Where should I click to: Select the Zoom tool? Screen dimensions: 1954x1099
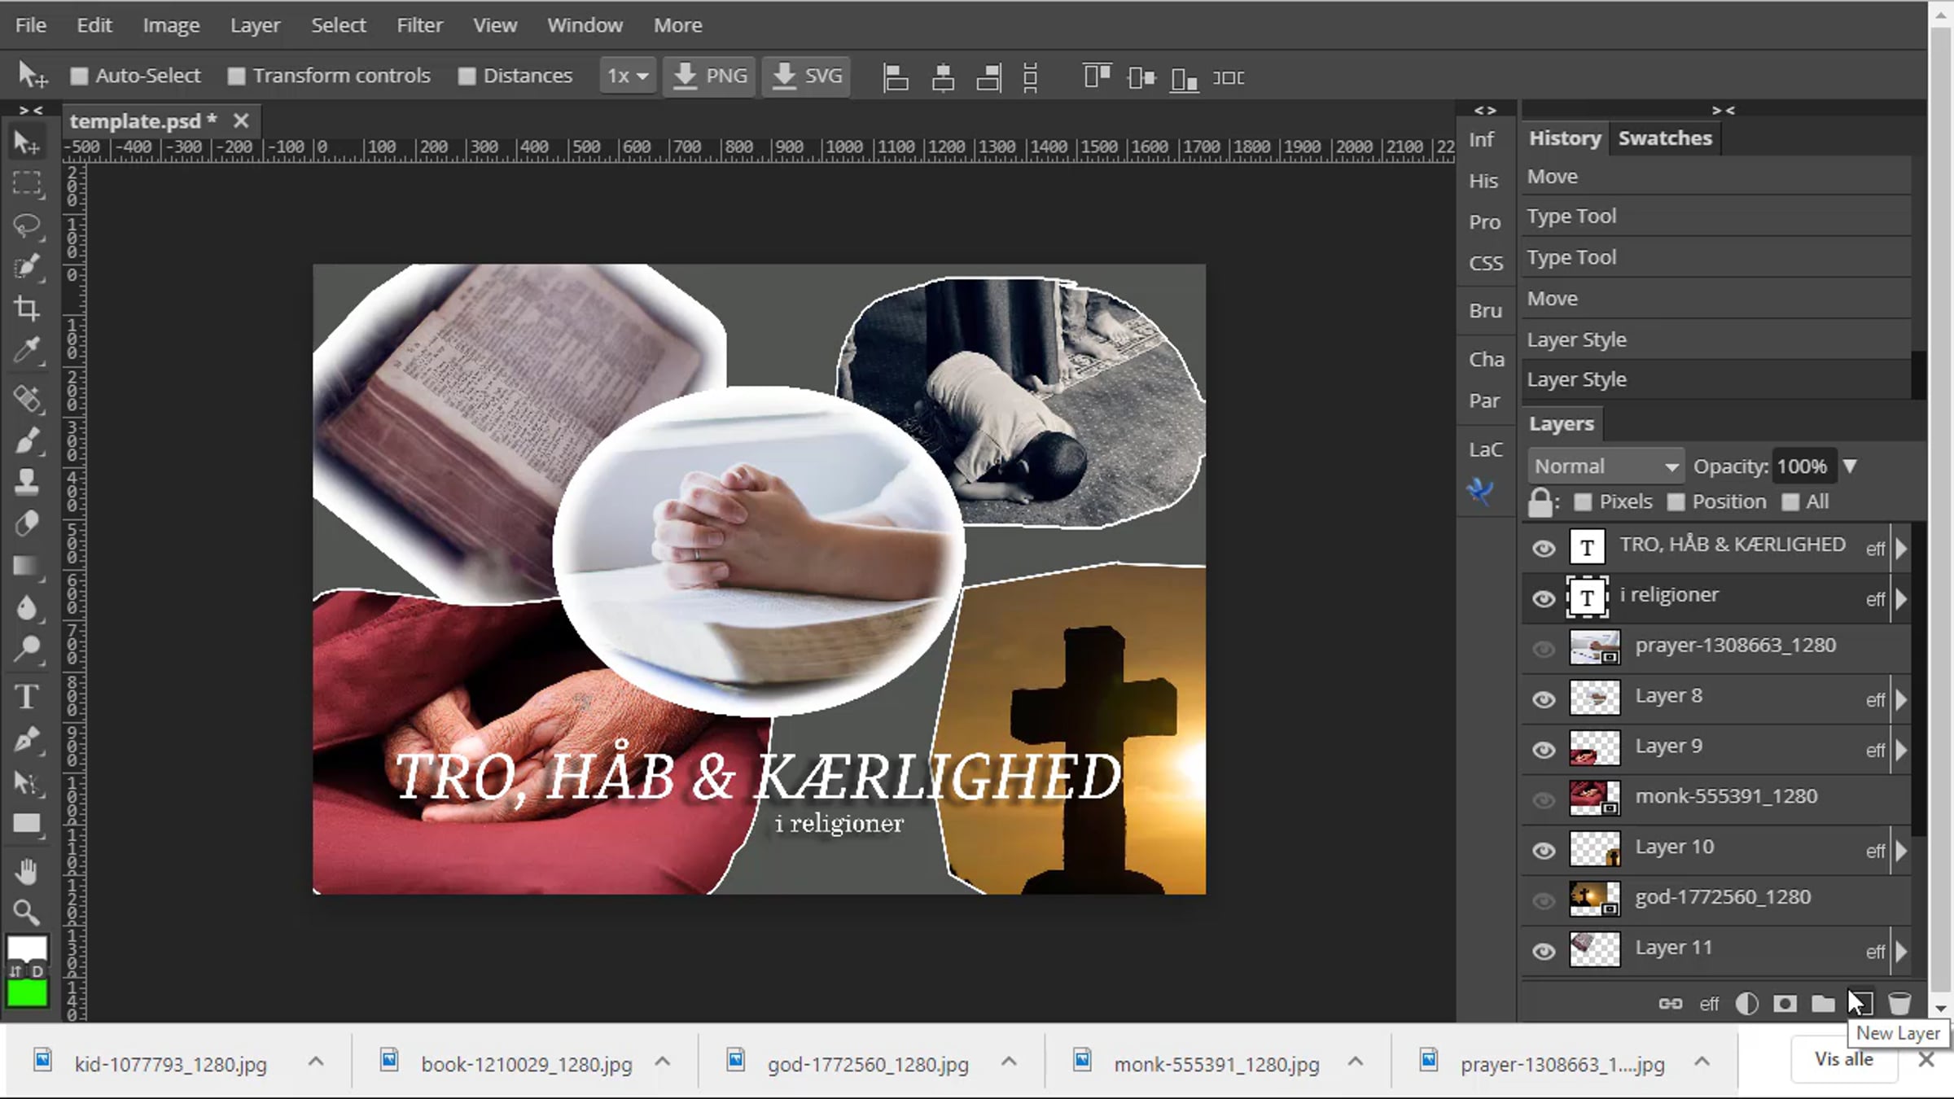pyautogui.click(x=27, y=913)
